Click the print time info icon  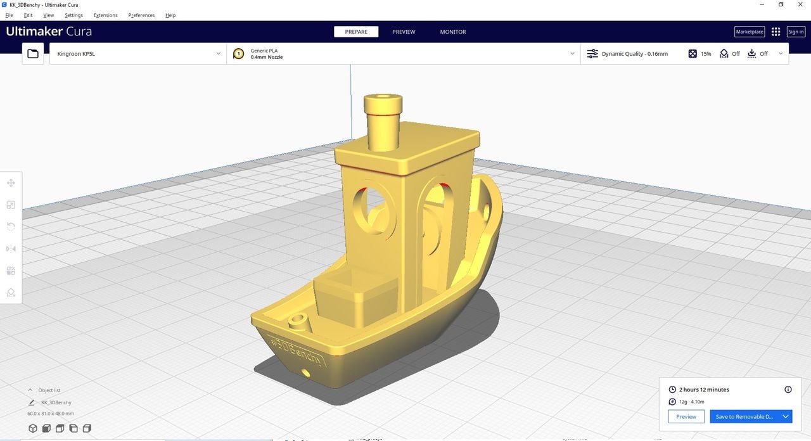788,389
